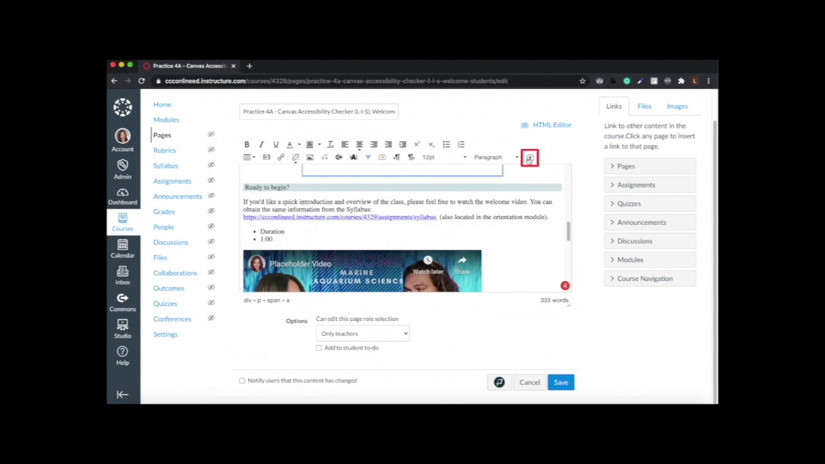Toggle visibility eye icon next to Quizzes
The width and height of the screenshot is (825, 464).
pos(211,303)
